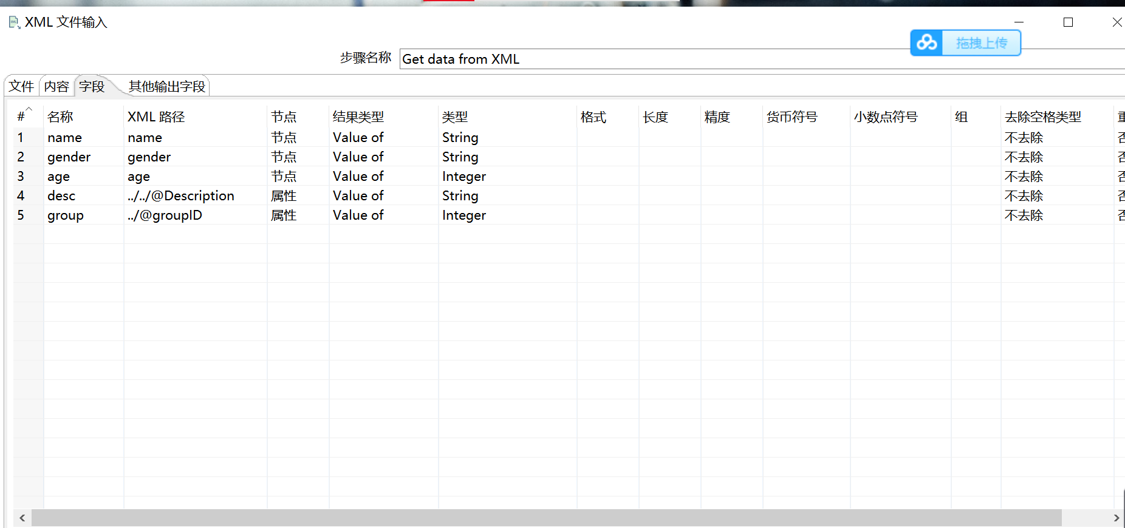Click type 'Integer' in the group row
Viewport: 1125px width, 528px height.
(464, 215)
